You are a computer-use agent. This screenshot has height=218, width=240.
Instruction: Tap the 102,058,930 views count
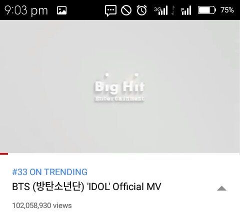click(42, 206)
